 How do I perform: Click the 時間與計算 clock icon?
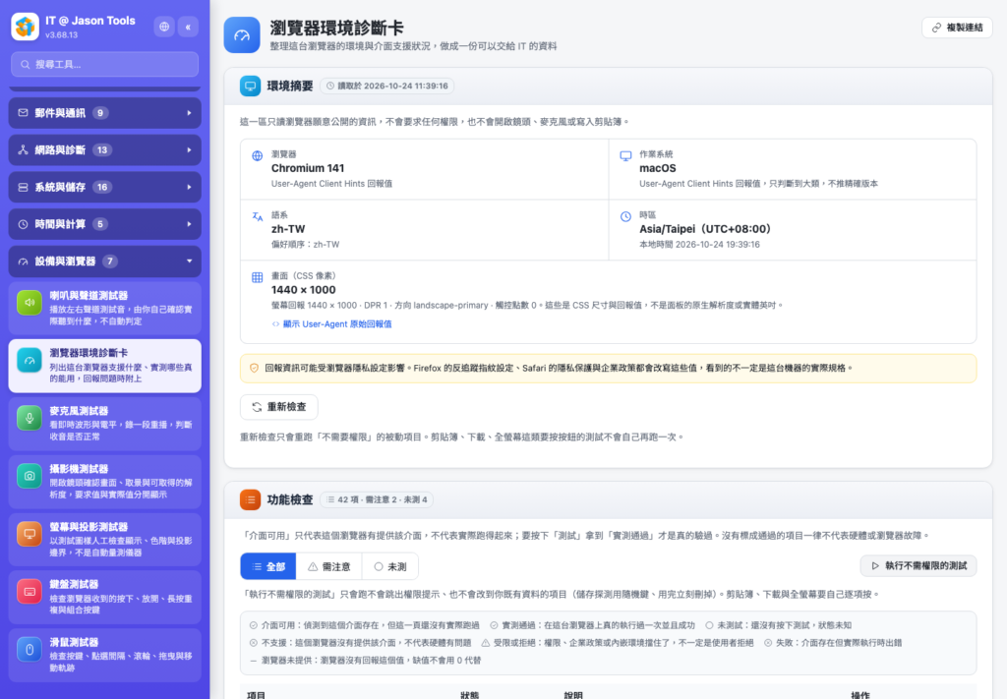click(24, 224)
